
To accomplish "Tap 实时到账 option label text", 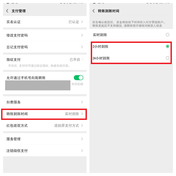I will (100, 35).
